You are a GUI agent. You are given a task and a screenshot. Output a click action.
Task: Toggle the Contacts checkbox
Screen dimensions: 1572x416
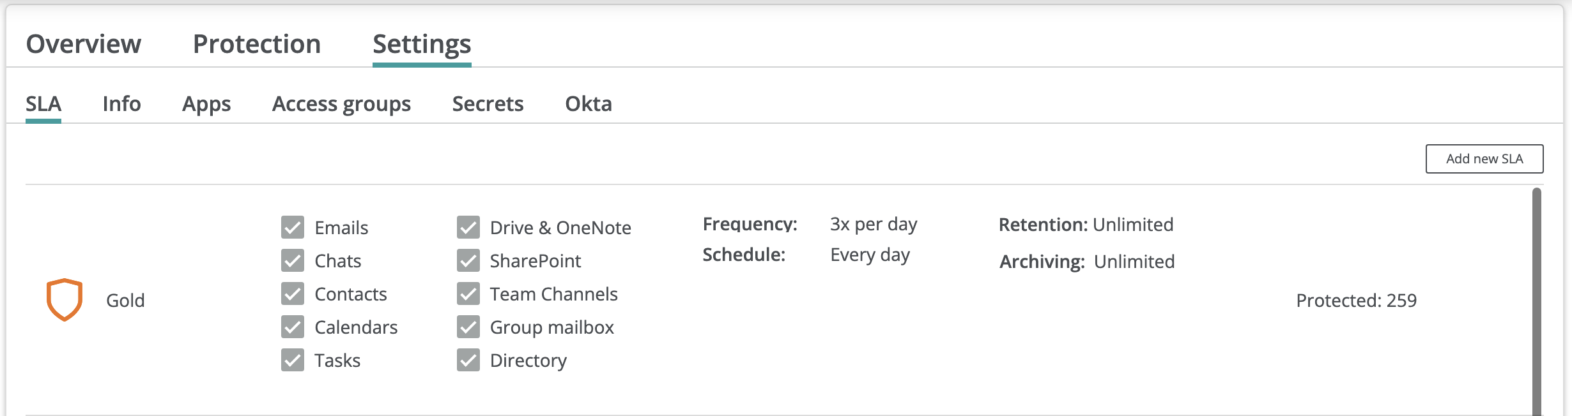pos(293,293)
